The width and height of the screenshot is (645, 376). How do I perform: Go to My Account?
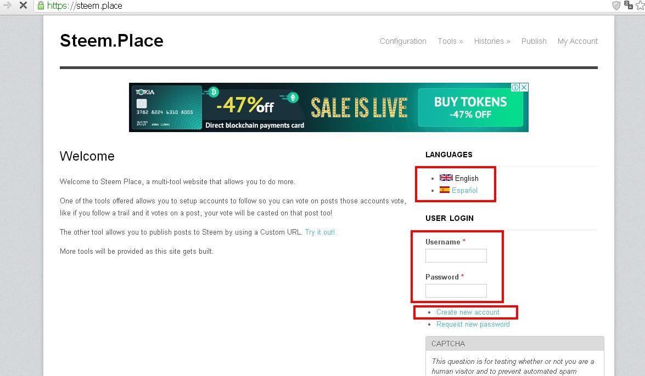click(x=577, y=41)
